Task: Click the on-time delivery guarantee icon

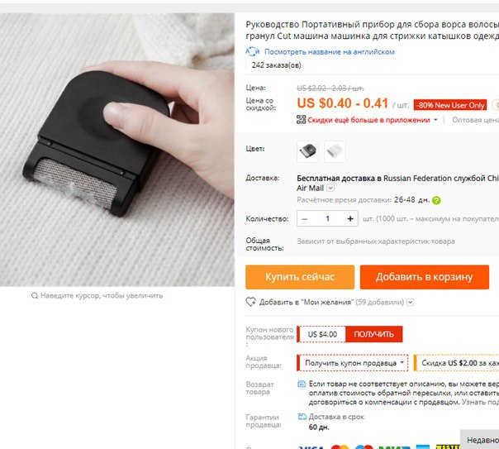Action: pyautogui.click(x=302, y=417)
